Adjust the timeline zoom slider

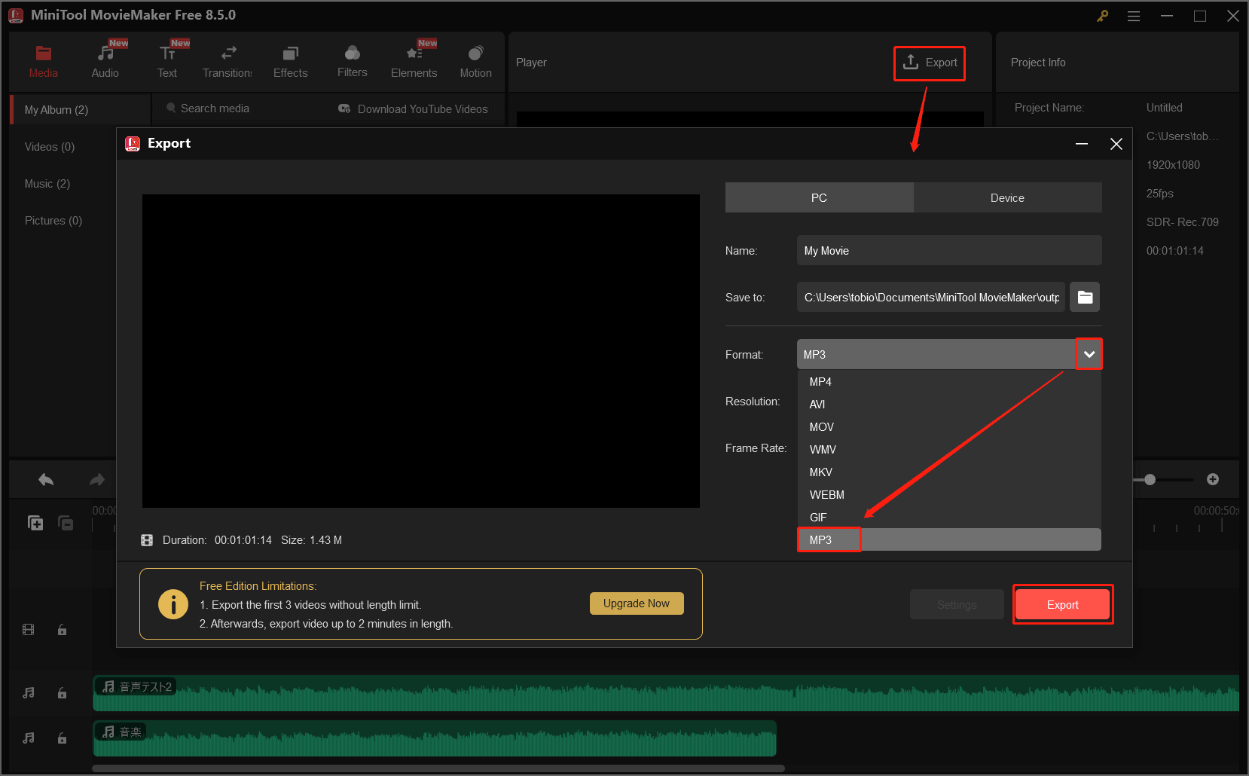point(1150,479)
